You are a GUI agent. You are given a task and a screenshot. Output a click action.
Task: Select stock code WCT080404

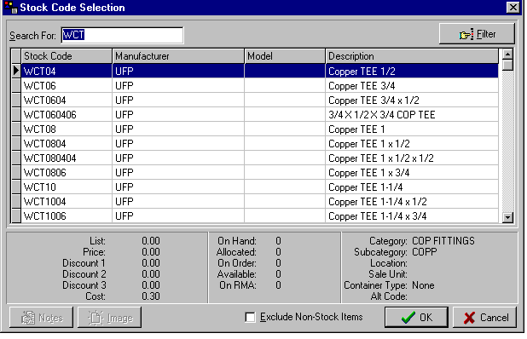[50, 158]
